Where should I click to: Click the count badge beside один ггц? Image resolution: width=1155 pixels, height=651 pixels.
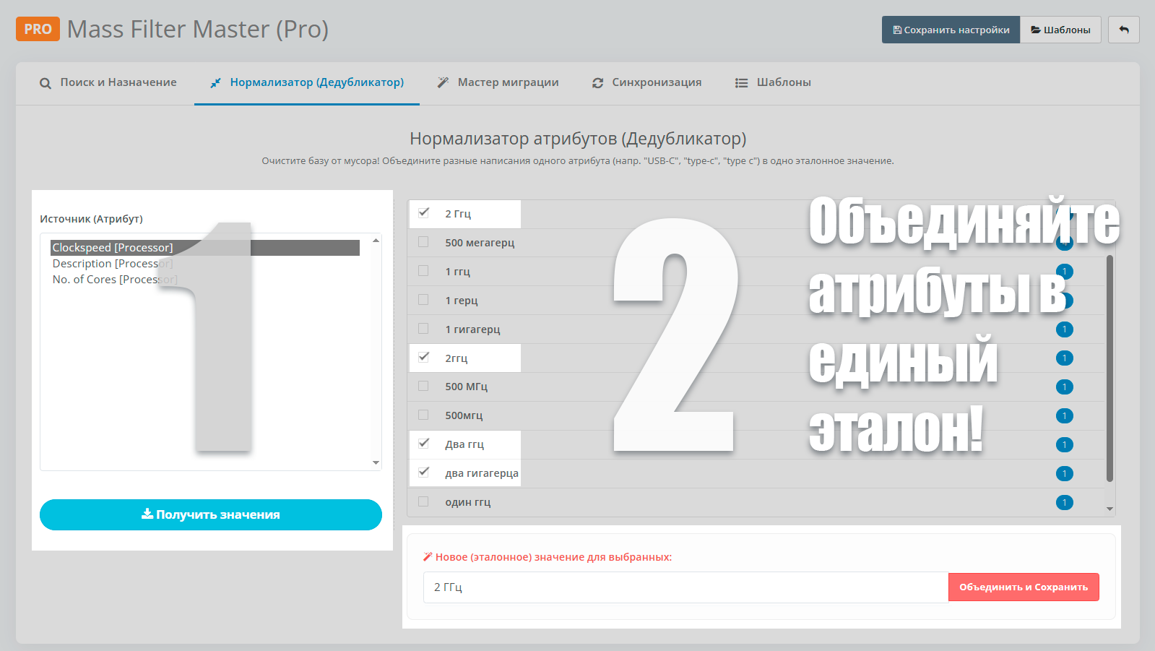click(1064, 502)
